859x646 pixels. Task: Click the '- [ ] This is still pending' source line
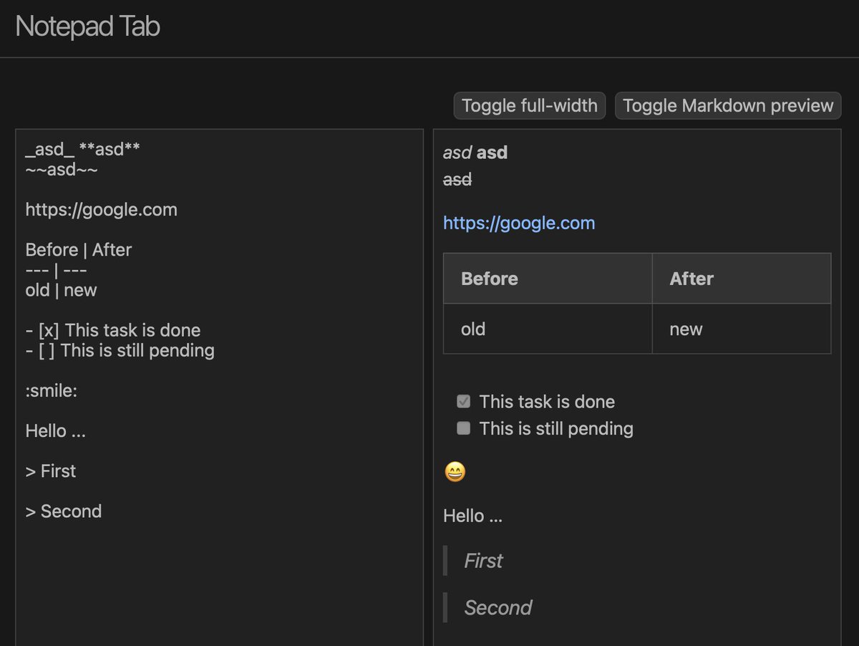(x=120, y=350)
